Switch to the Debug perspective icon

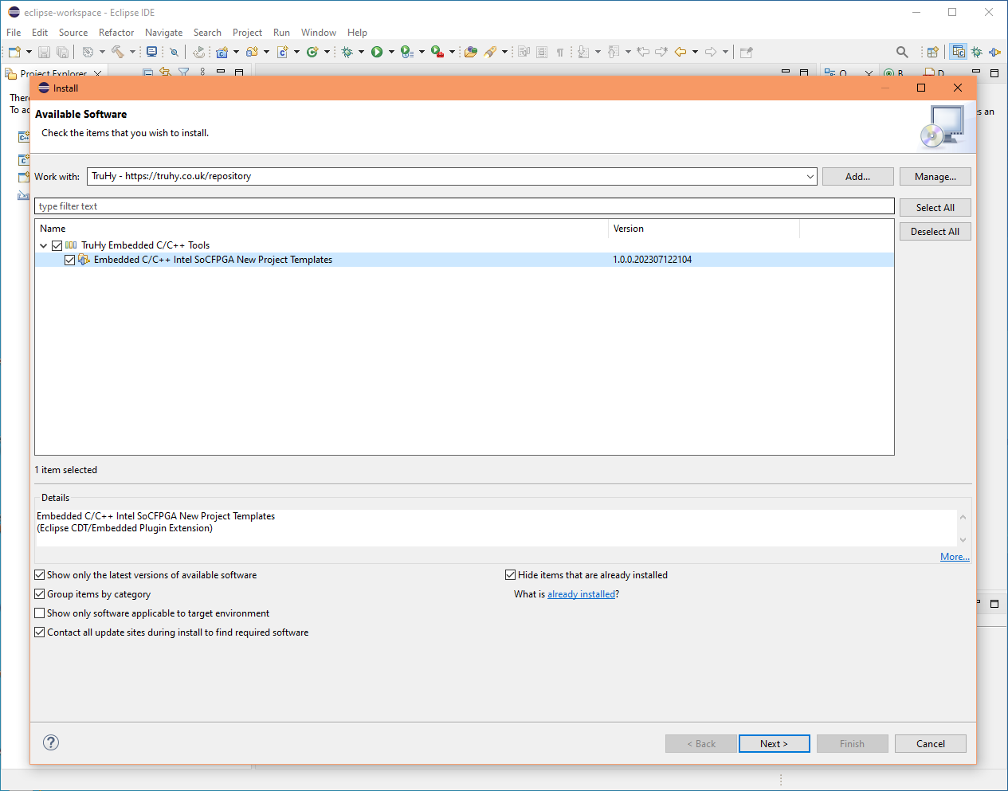tap(978, 53)
